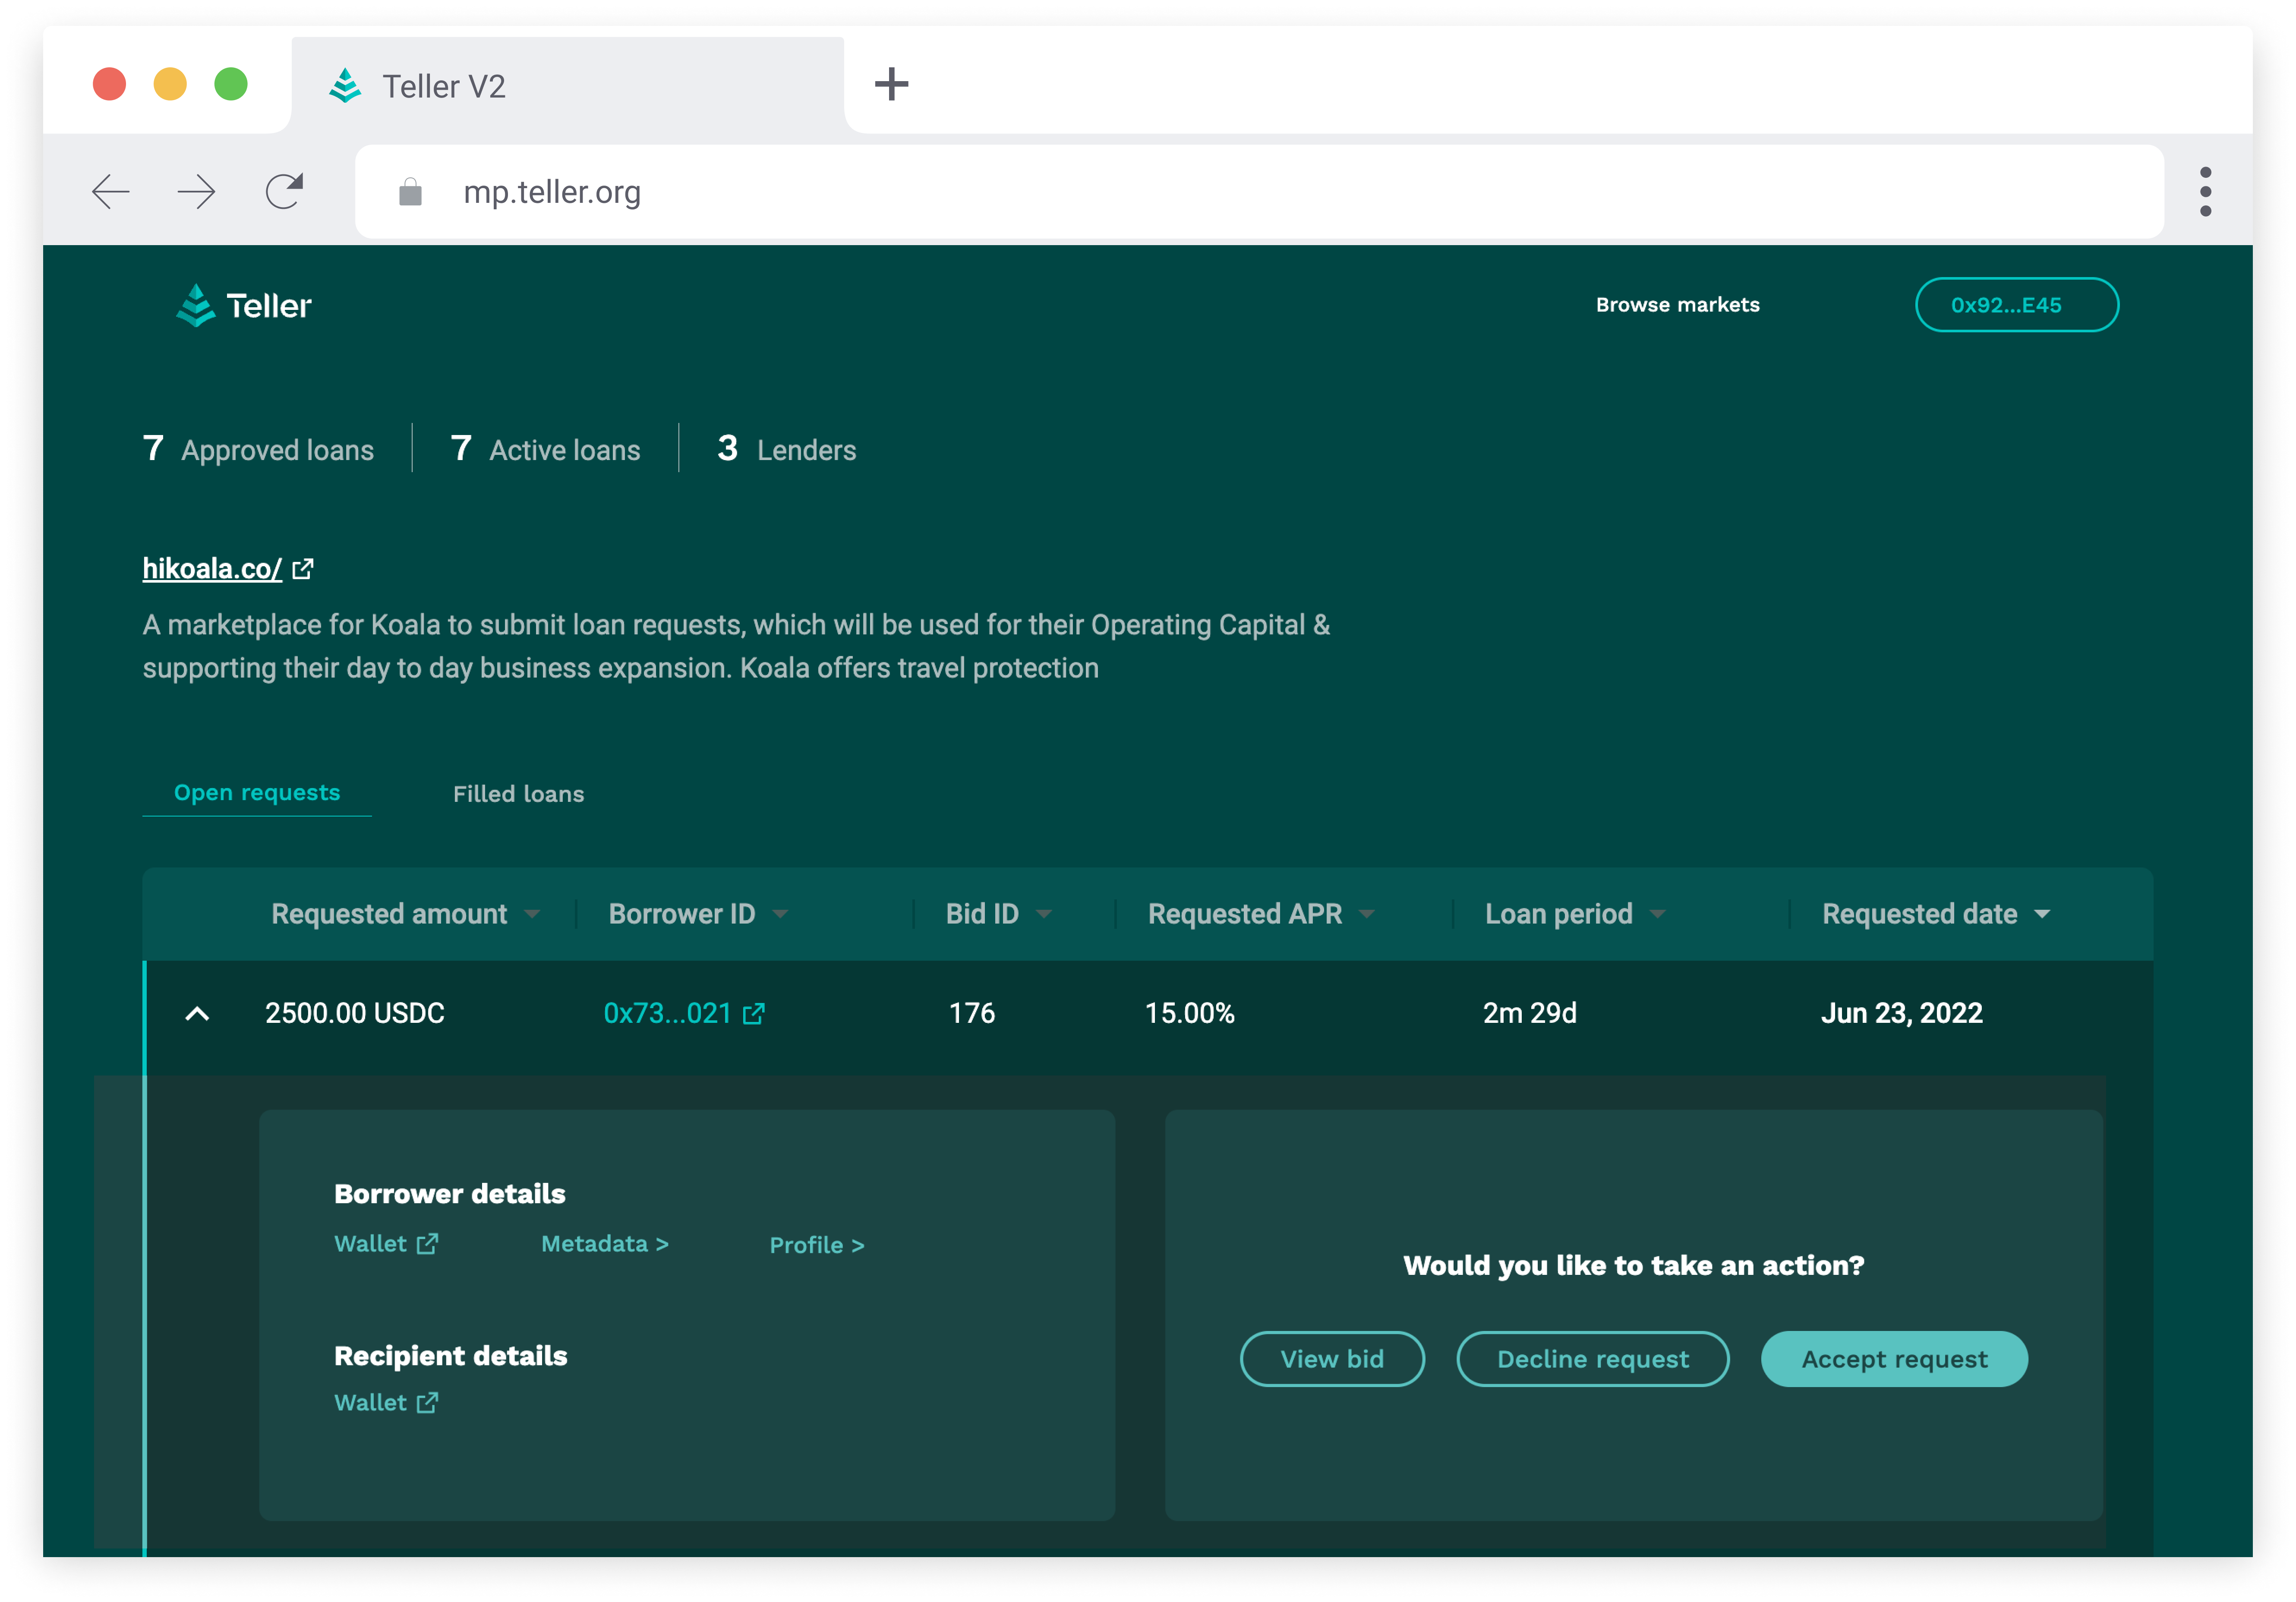Screen dimensions: 2296x1602
Task: Click the green macOS window button
Action: click(231, 84)
